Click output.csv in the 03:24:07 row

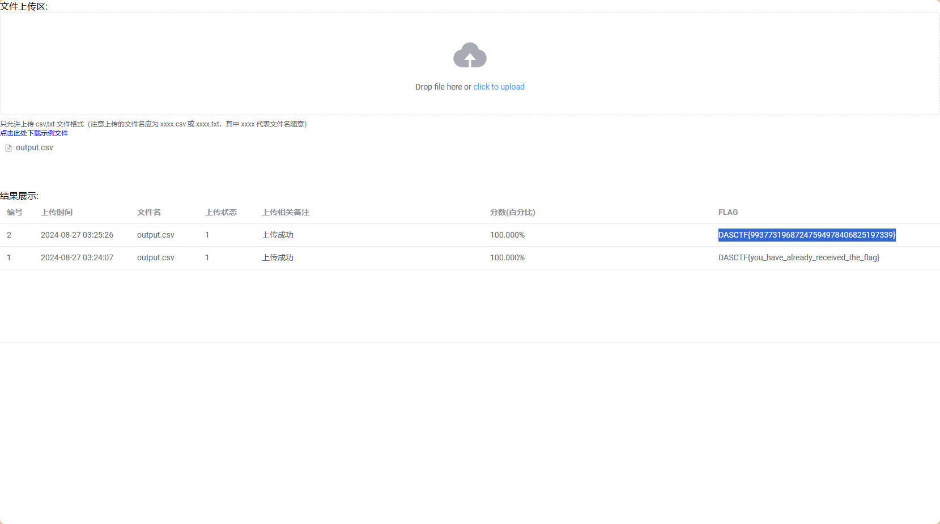pos(156,257)
